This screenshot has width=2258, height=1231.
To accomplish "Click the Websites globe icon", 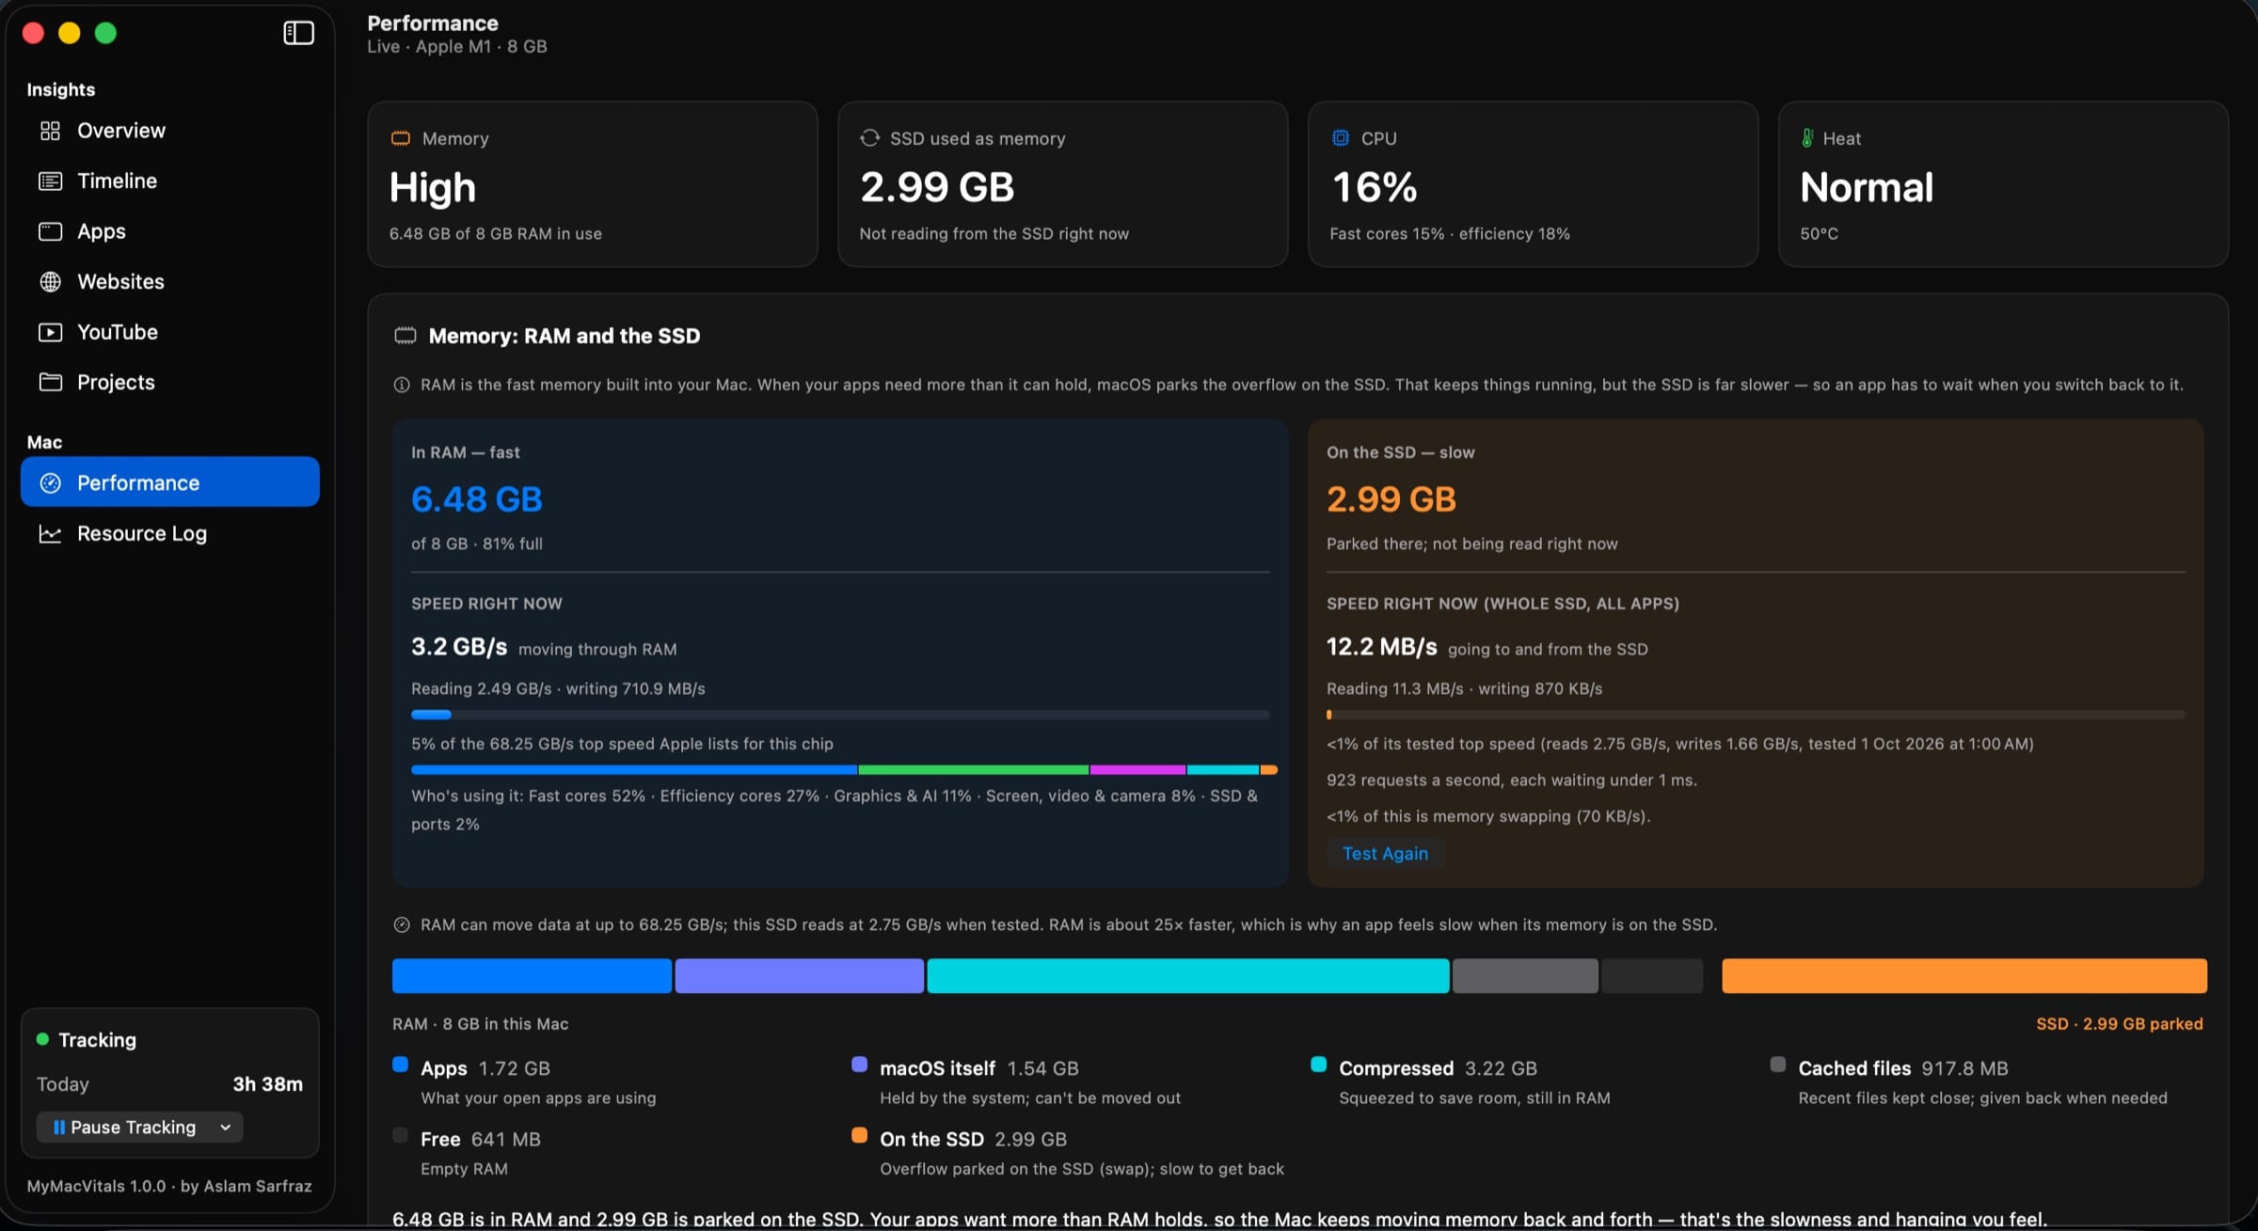I will point(50,282).
